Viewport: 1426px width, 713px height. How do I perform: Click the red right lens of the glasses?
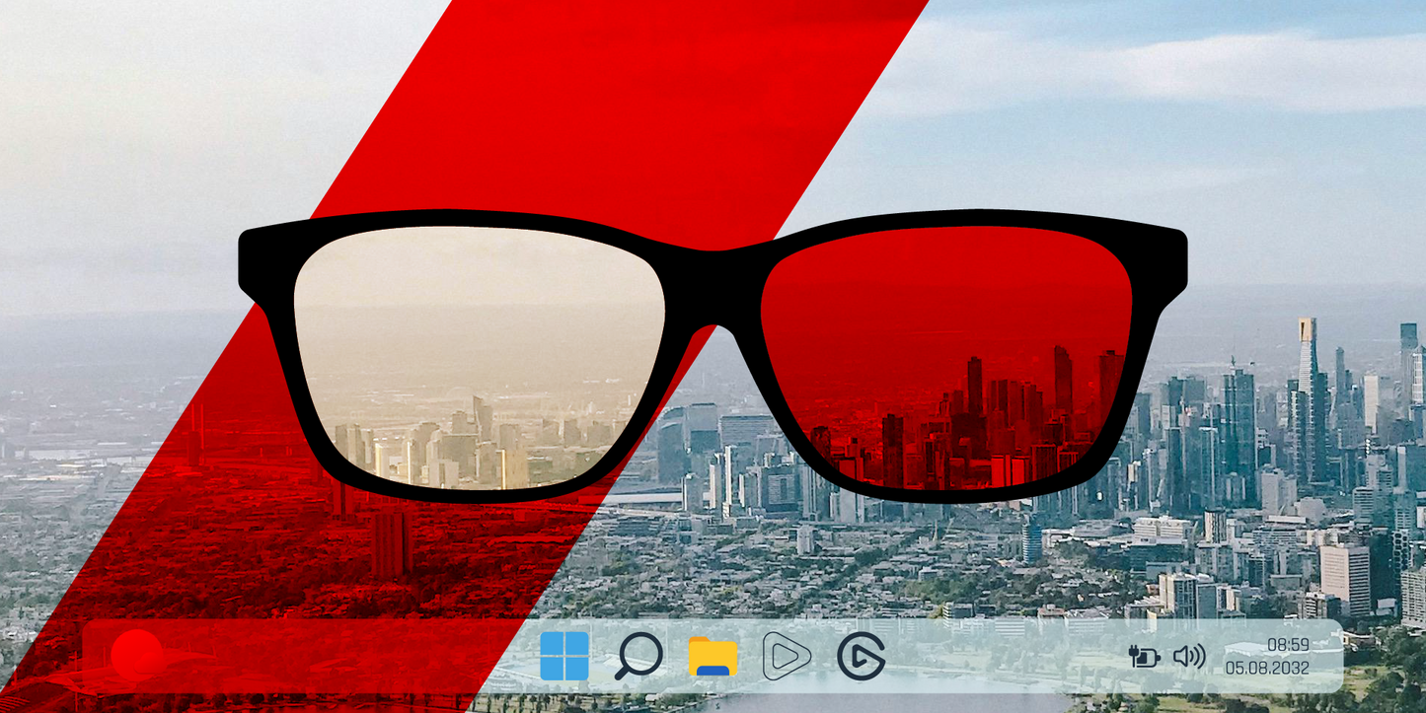coord(945,355)
